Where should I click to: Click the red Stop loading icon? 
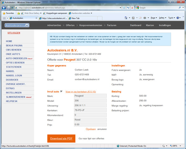coord(132,8)
